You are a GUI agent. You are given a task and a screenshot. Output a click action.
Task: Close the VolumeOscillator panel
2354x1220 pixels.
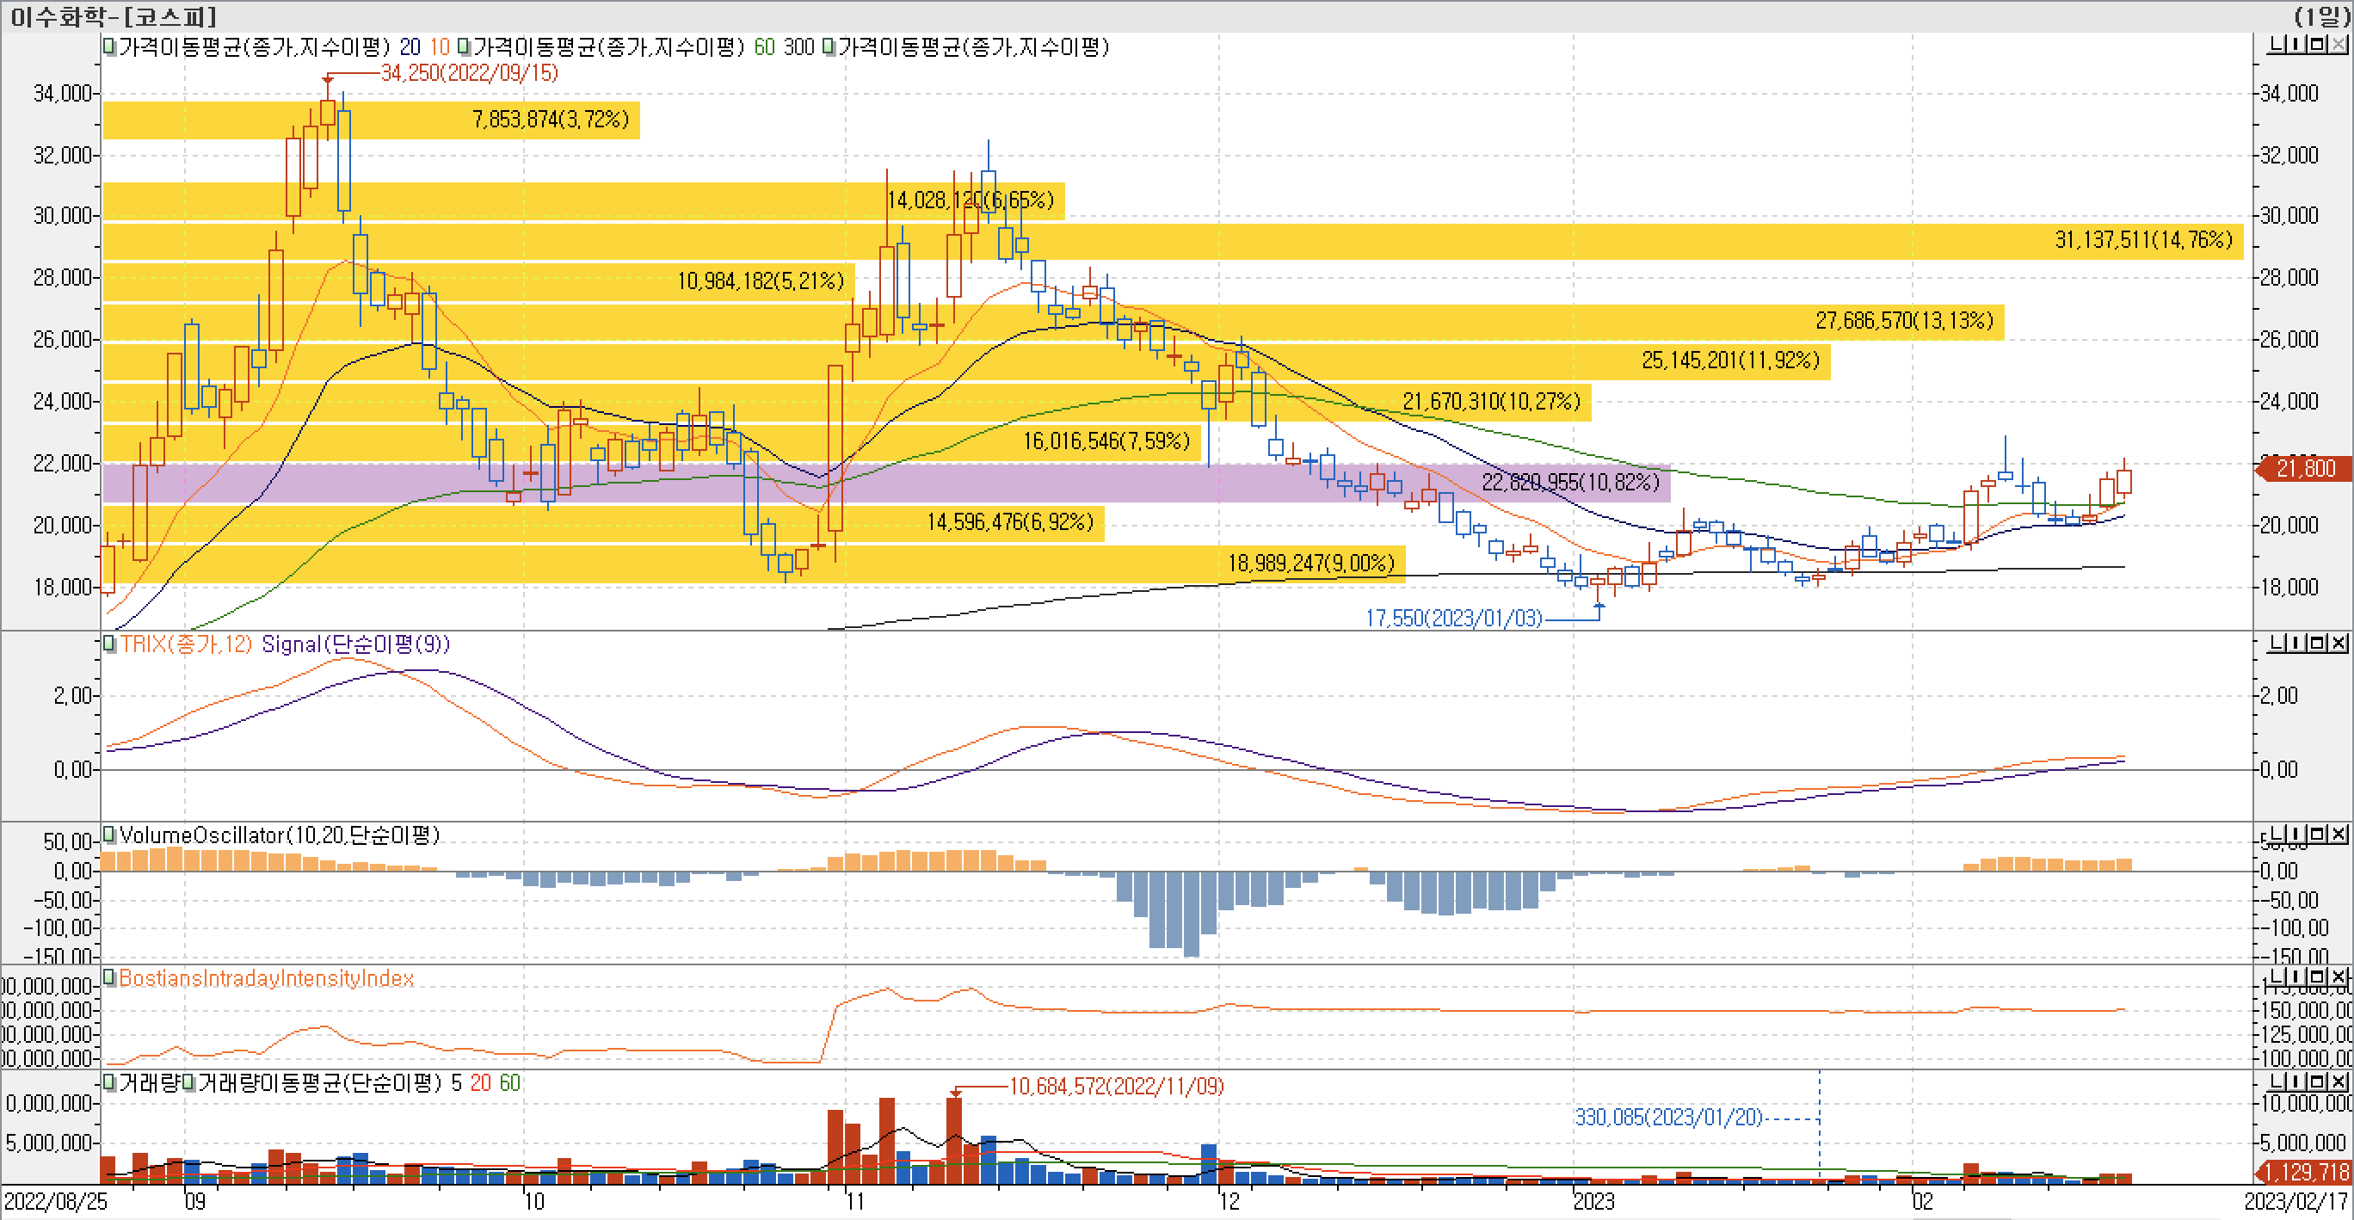tap(2339, 834)
